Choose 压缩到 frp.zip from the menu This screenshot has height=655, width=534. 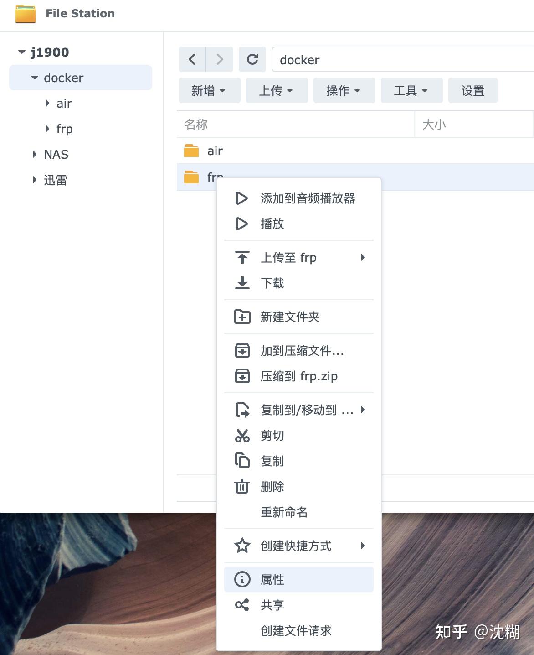(x=299, y=376)
